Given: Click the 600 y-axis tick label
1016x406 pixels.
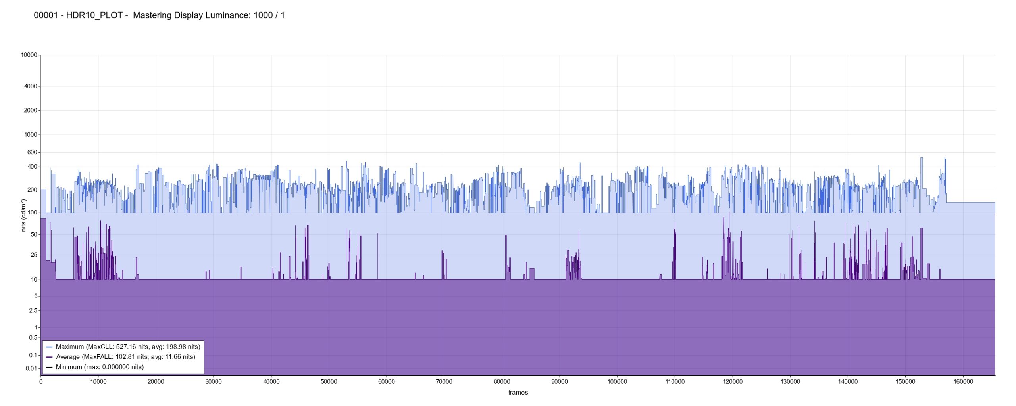Looking at the screenshot, I should (32, 152).
